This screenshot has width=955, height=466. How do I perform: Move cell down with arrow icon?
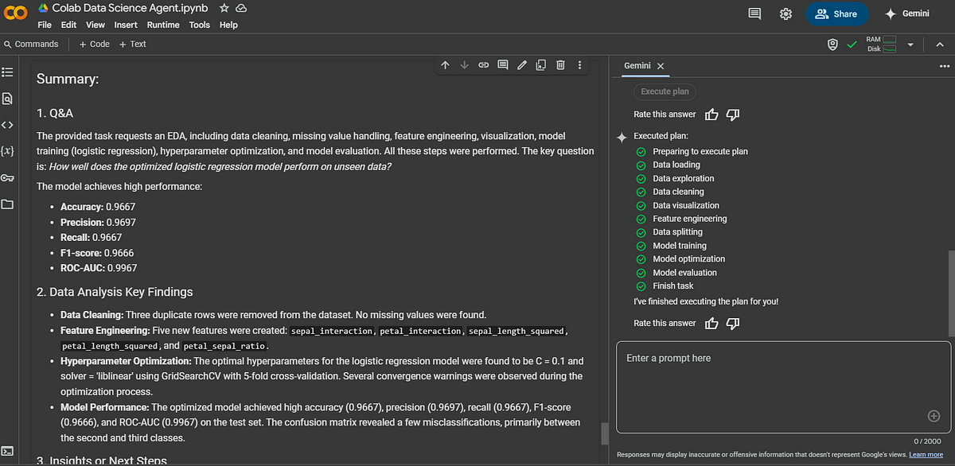tap(464, 65)
